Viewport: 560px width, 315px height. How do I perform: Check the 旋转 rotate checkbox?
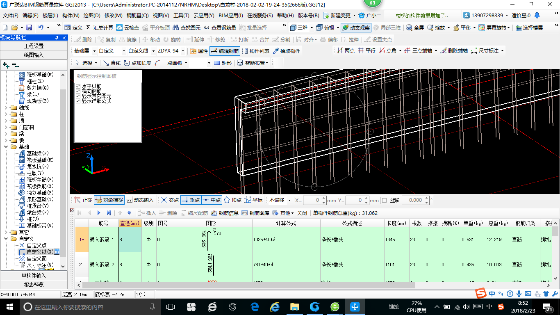[384, 200]
